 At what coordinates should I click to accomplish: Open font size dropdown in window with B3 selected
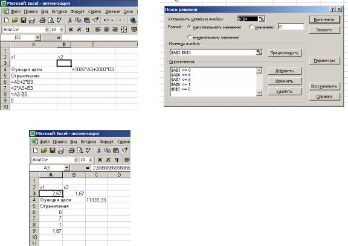click(61, 30)
